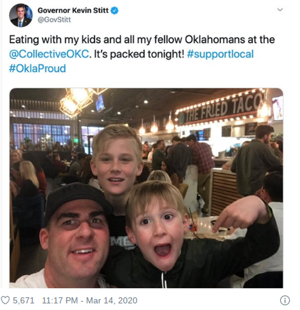Click the #supportlocal hashtag
The height and width of the screenshot is (310, 300).
point(220,54)
